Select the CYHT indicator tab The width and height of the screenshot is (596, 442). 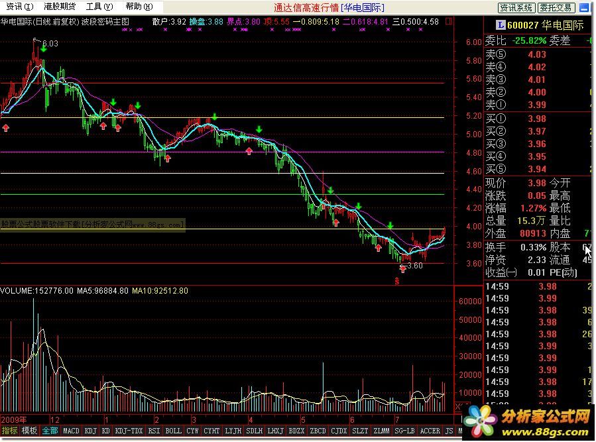[x=211, y=431]
